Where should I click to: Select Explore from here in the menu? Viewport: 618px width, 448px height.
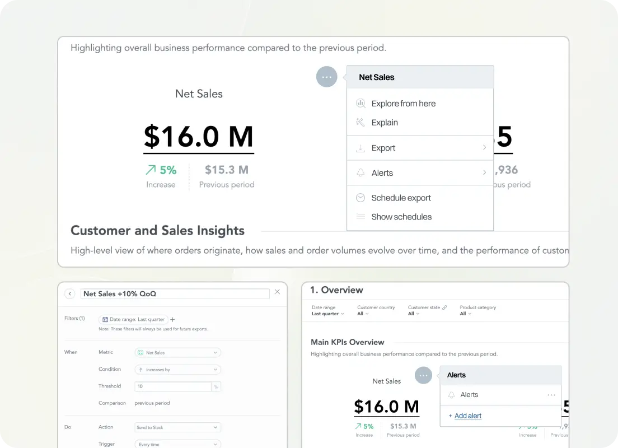click(403, 104)
